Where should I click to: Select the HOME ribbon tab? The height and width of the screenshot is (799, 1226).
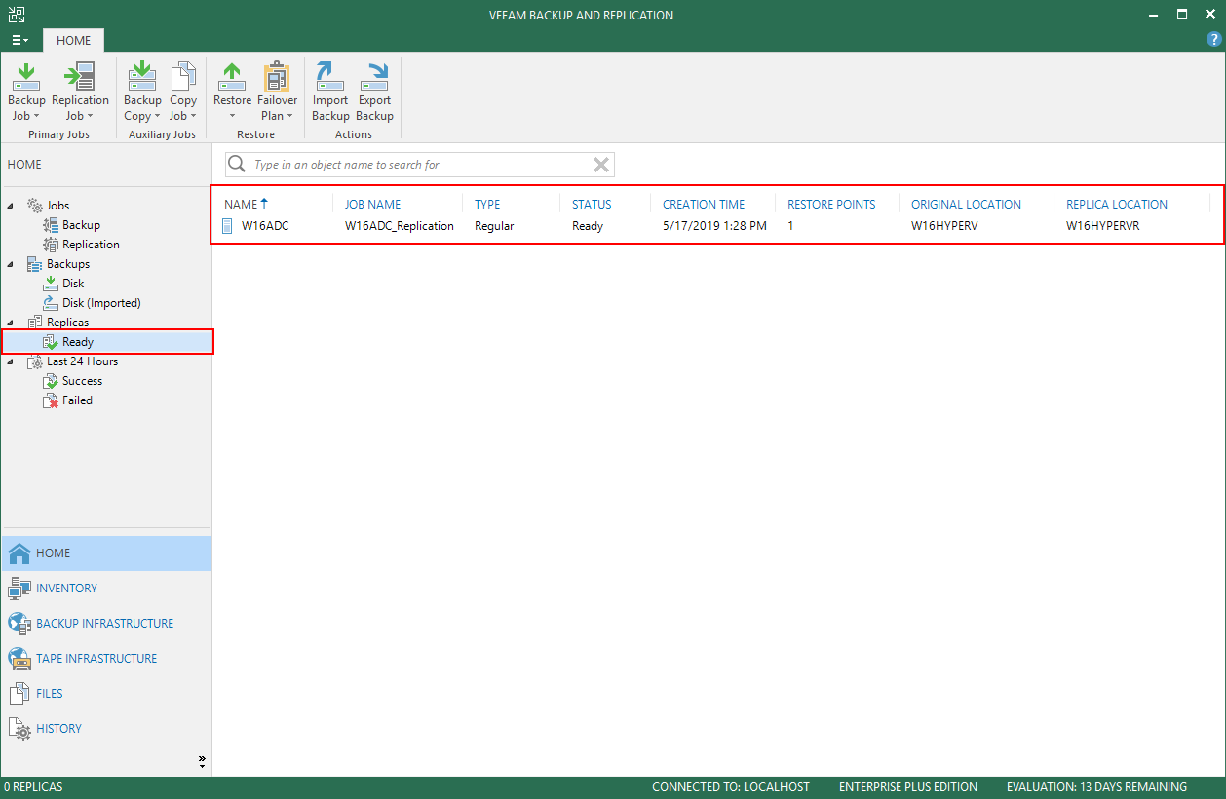73,41
